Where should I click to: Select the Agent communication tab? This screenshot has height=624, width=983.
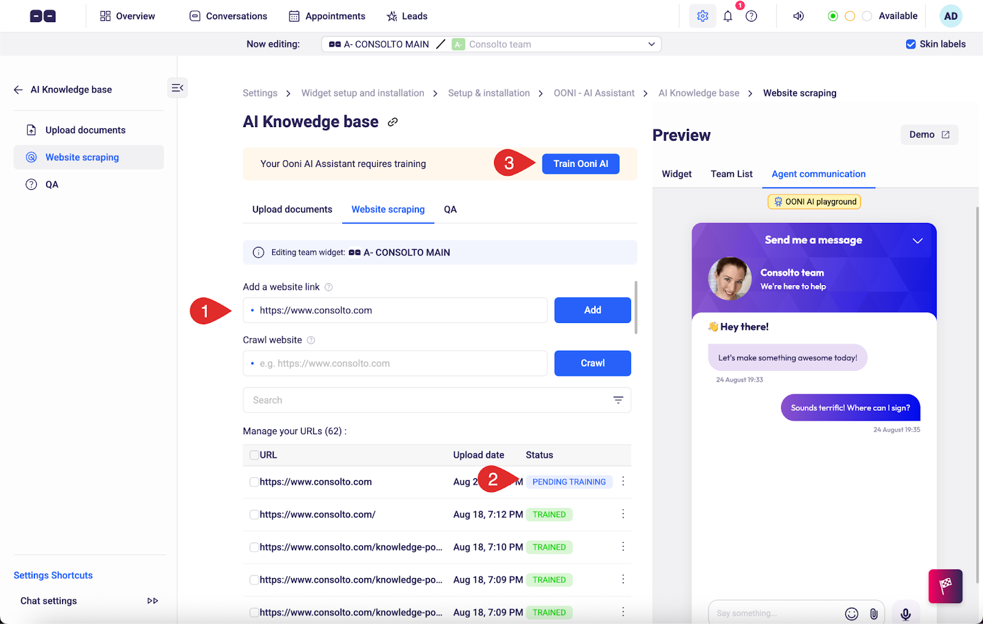pyautogui.click(x=819, y=174)
